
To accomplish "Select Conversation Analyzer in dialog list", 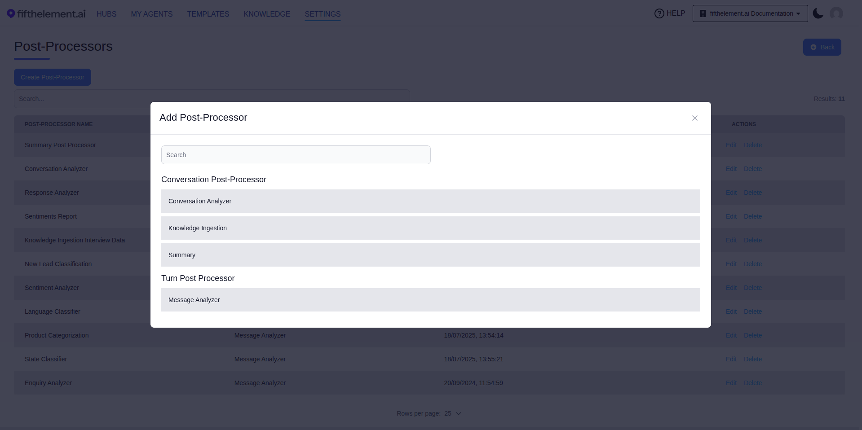I will point(430,201).
